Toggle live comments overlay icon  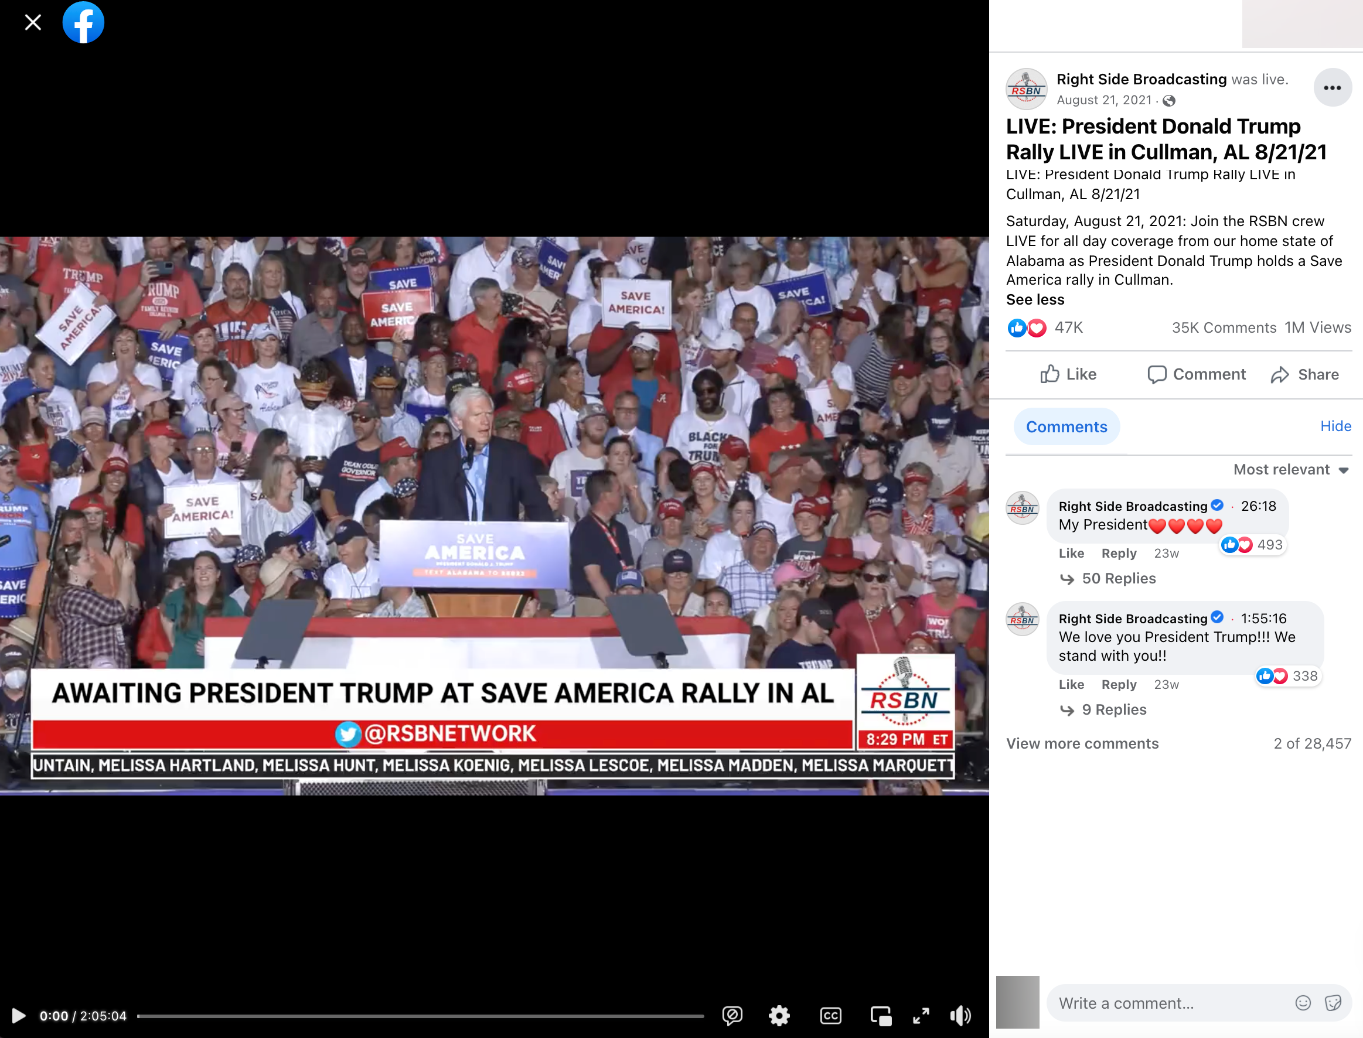(x=732, y=1015)
